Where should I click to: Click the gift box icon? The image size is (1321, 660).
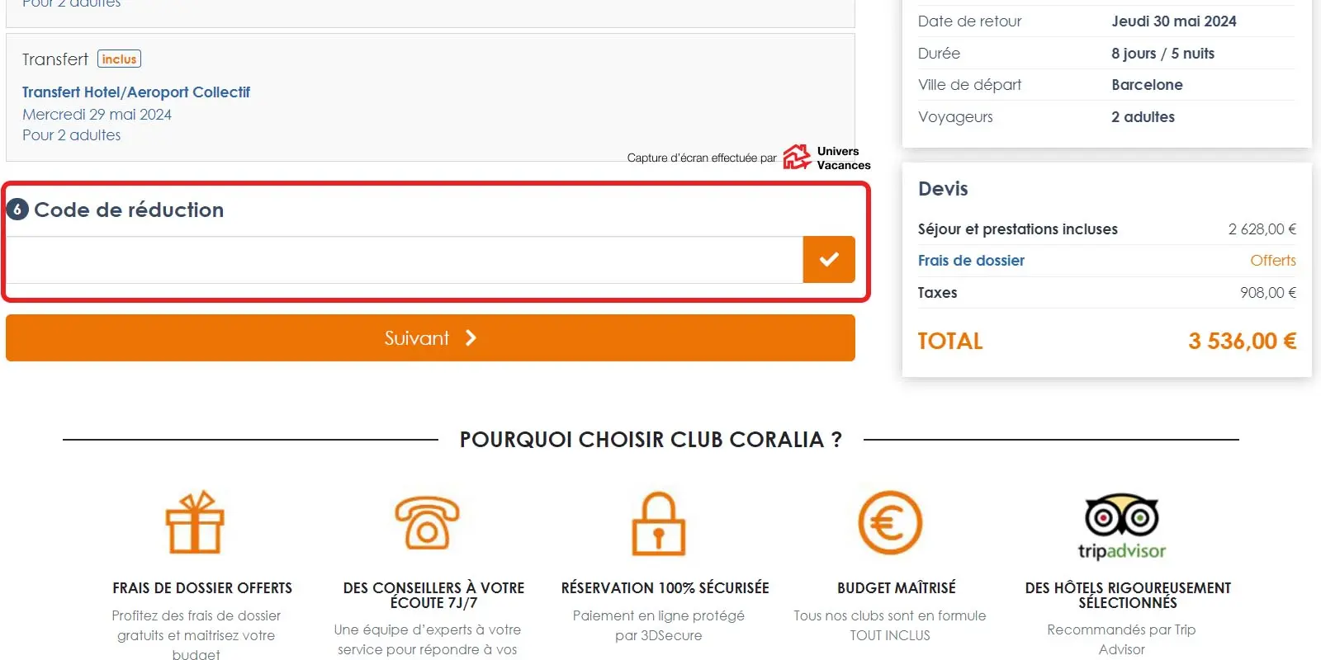(195, 523)
